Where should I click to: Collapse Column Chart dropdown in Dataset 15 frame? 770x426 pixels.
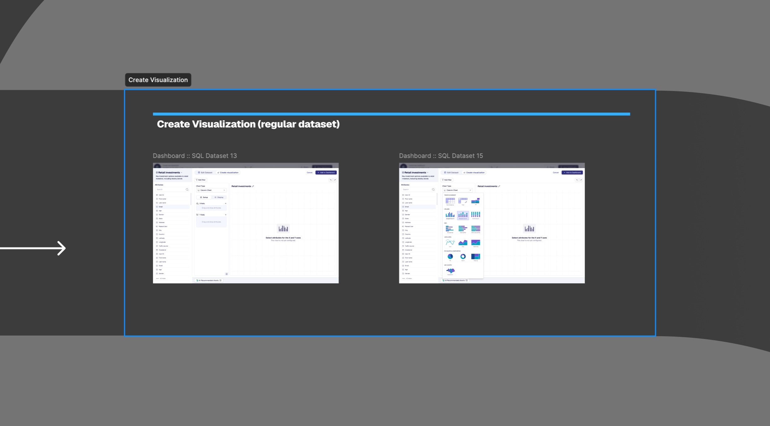coord(457,190)
